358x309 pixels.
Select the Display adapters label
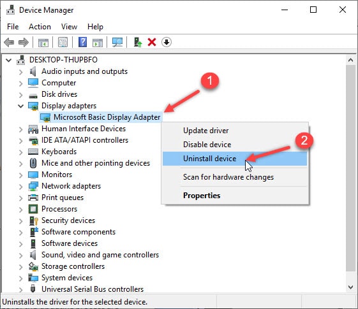[69, 106]
